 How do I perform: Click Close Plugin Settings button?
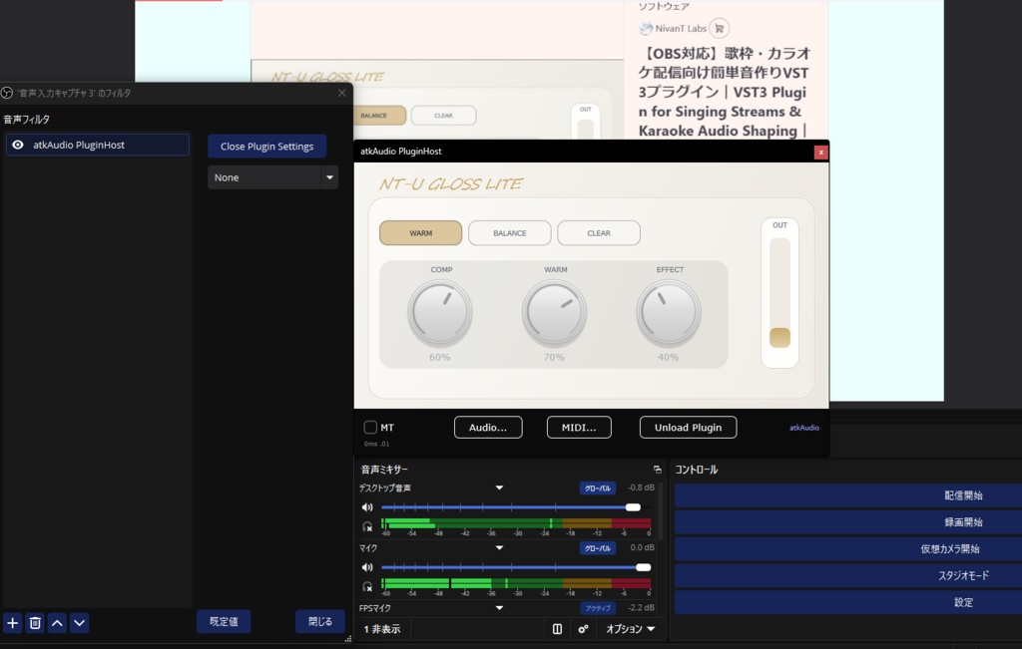point(267,147)
